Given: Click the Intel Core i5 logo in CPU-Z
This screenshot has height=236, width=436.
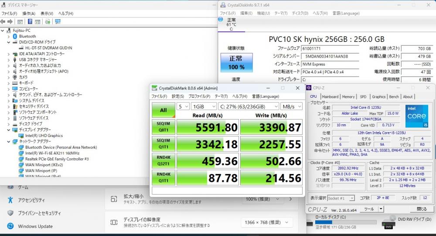Looking at the screenshot, I should (x=417, y=115).
